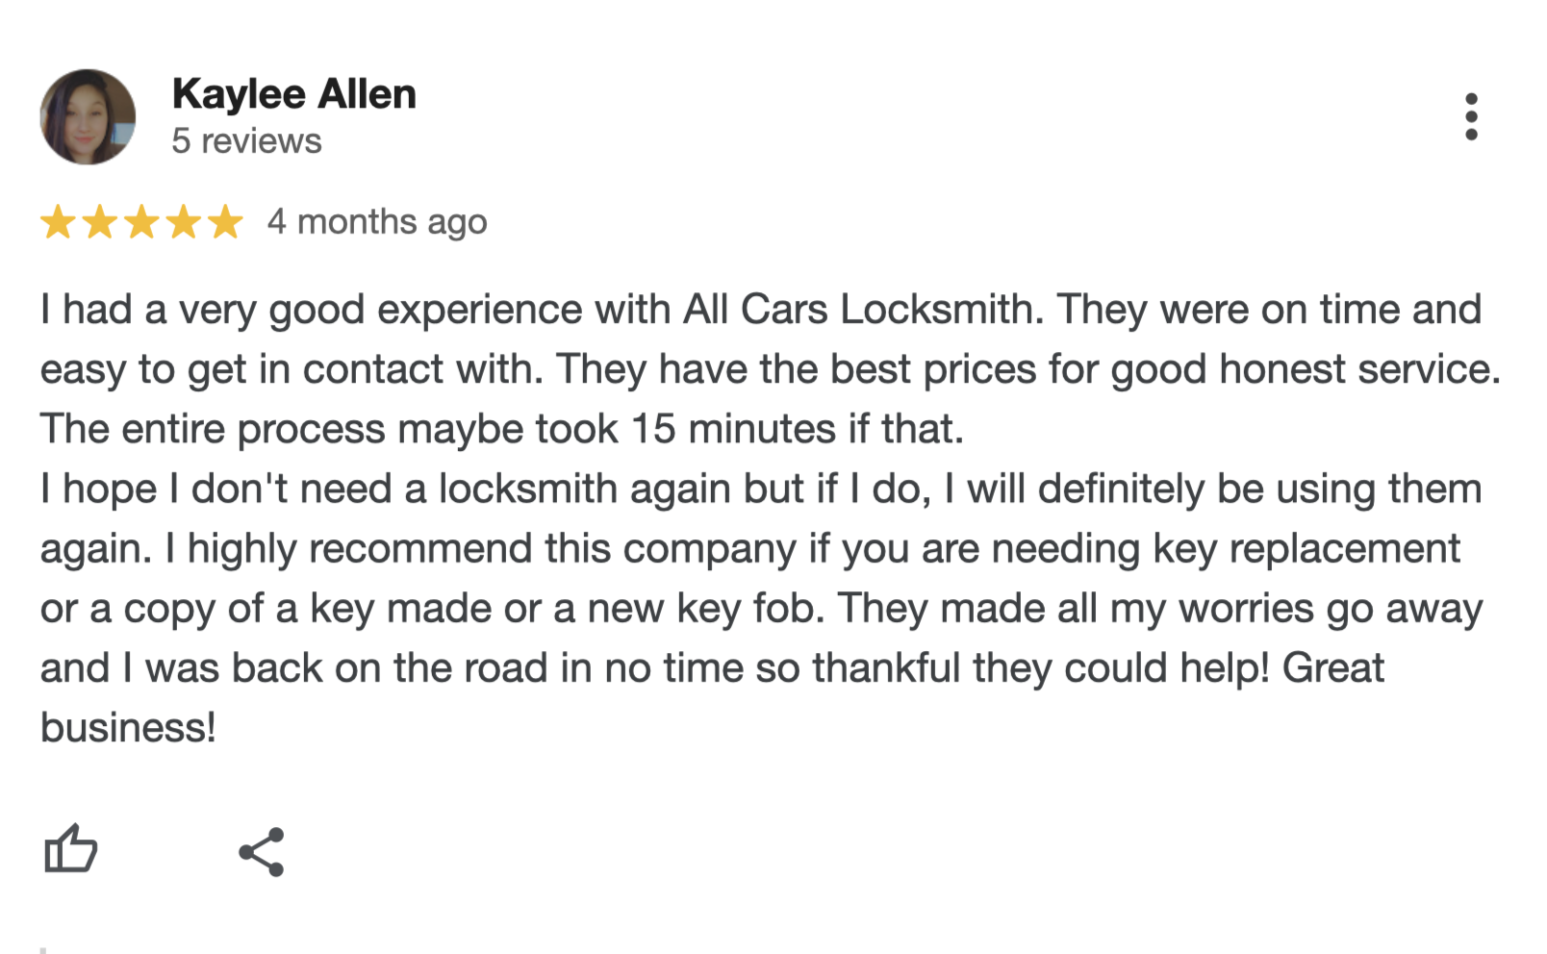Select the third yellow rating star

(141, 221)
